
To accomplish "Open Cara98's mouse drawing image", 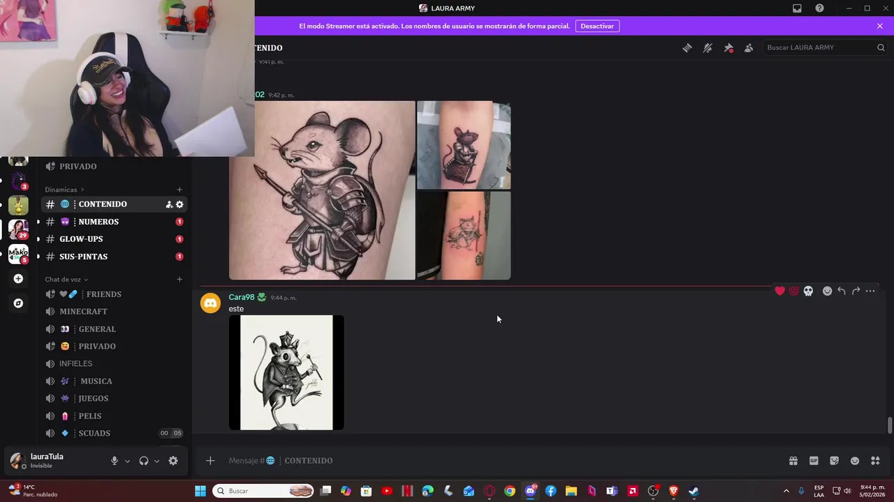I will (286, 372).
